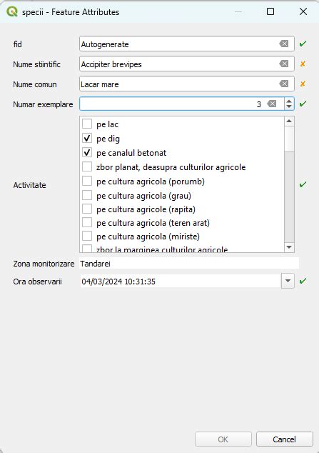Screen dimensions: 319x453
Task: Click the Zona monitorizare Tandarei field
Action: pos(189,264)
